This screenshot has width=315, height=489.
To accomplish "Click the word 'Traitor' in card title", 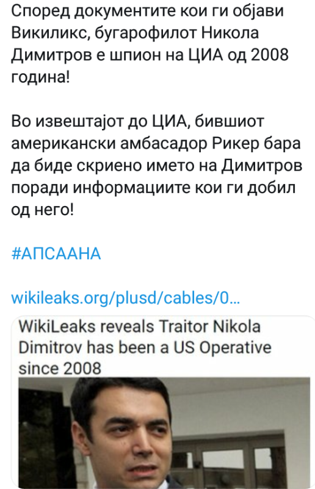I will (x=184, y=327).
